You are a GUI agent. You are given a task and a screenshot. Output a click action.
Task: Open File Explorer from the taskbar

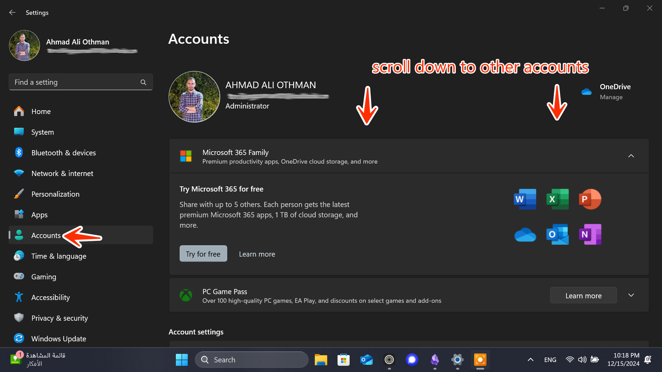tap(321, 360)
